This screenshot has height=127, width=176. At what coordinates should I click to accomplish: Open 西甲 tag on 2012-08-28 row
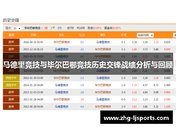(11, 107)
